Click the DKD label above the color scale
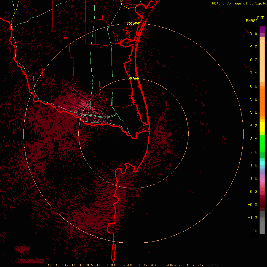Viewport: 267px width, 267px height. (261, 18)
